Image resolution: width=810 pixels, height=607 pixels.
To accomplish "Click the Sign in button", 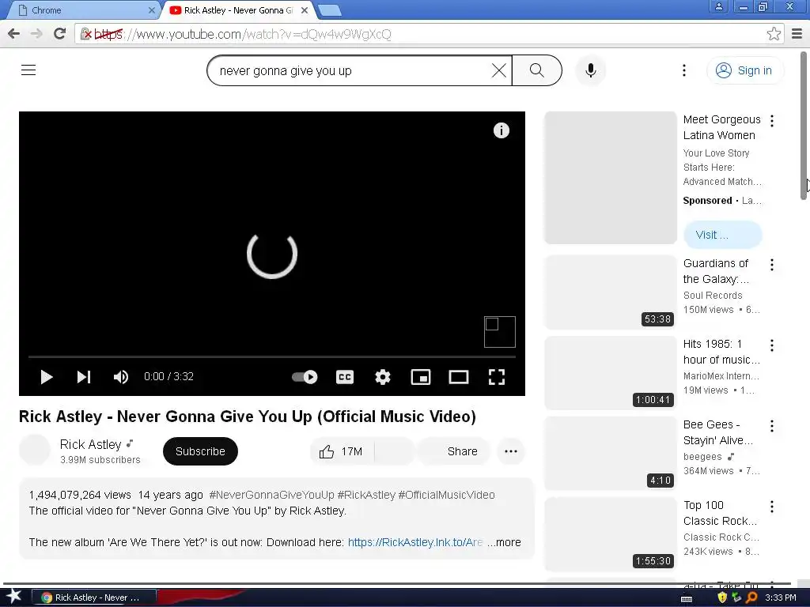I will (x=744, y=70).
